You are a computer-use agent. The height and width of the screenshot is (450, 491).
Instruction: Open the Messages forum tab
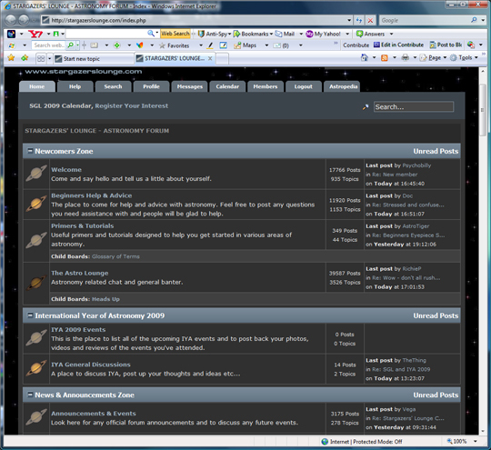(x=189, y=86)
